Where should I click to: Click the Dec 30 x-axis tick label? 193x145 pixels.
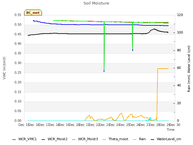click(x=175, y=125)
